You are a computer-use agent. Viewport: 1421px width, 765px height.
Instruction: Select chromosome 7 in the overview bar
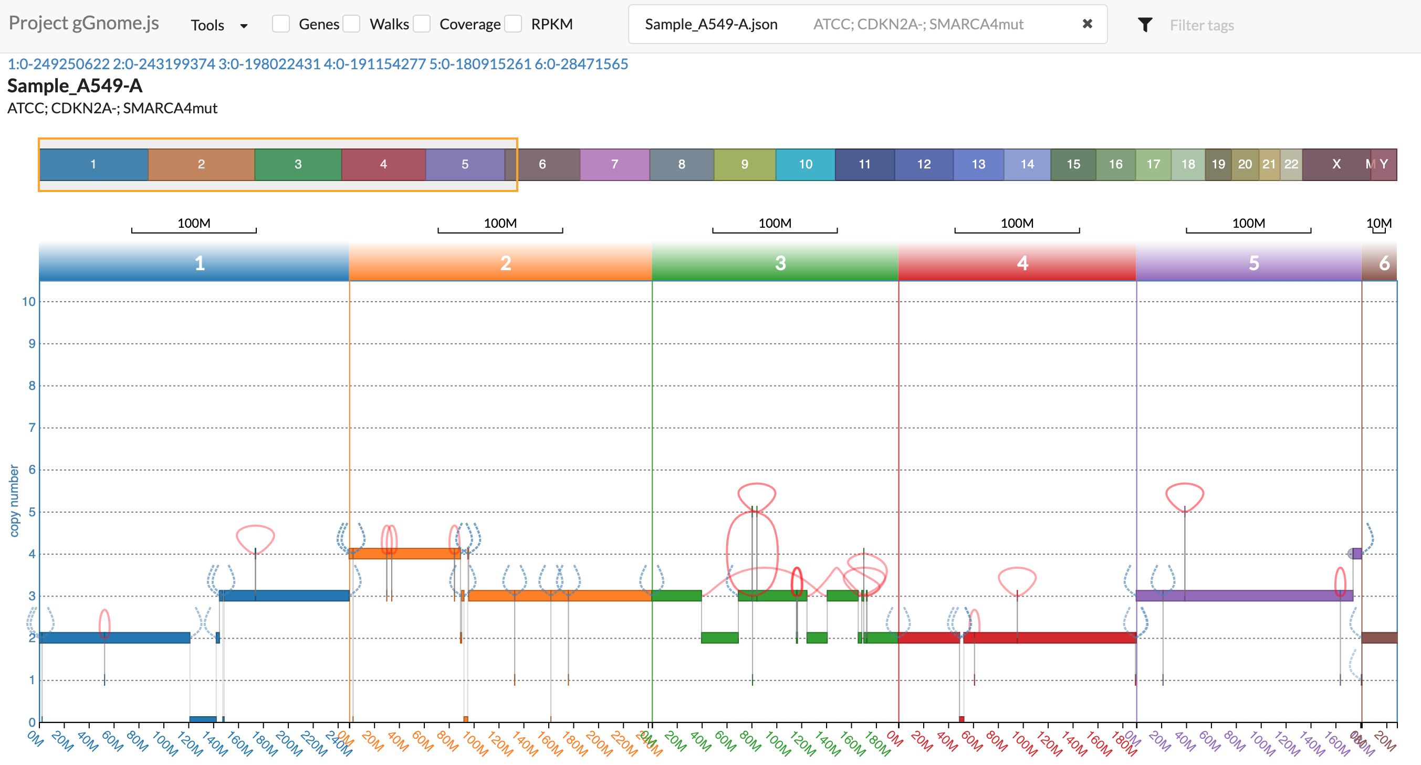tap(614, 164)
